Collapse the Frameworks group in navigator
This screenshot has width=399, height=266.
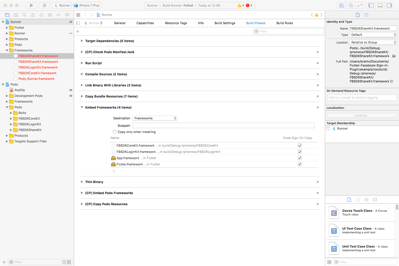(7, 50)
